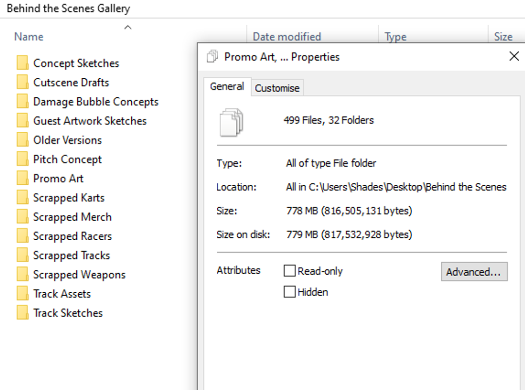Click the Guest Artwork Sketches folder entry
This screenshot has width=525, height=390.
(x=89, y=121)
